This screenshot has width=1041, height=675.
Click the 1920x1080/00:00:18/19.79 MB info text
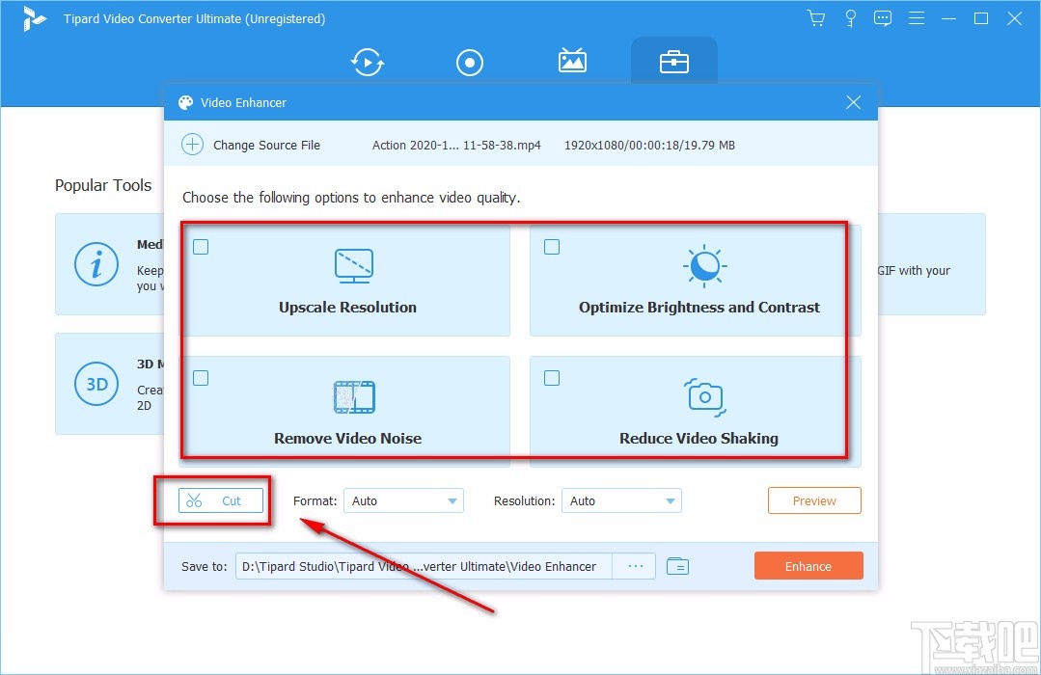[649, 145]
